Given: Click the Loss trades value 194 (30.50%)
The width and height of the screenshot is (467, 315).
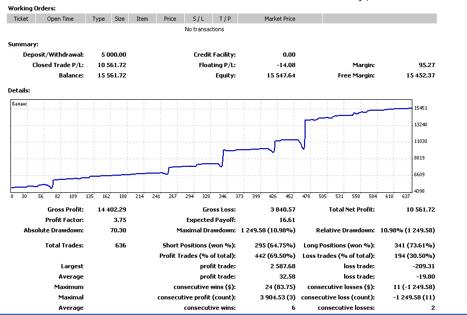Looking at the screenshot, I should click(x=414, y=256).
